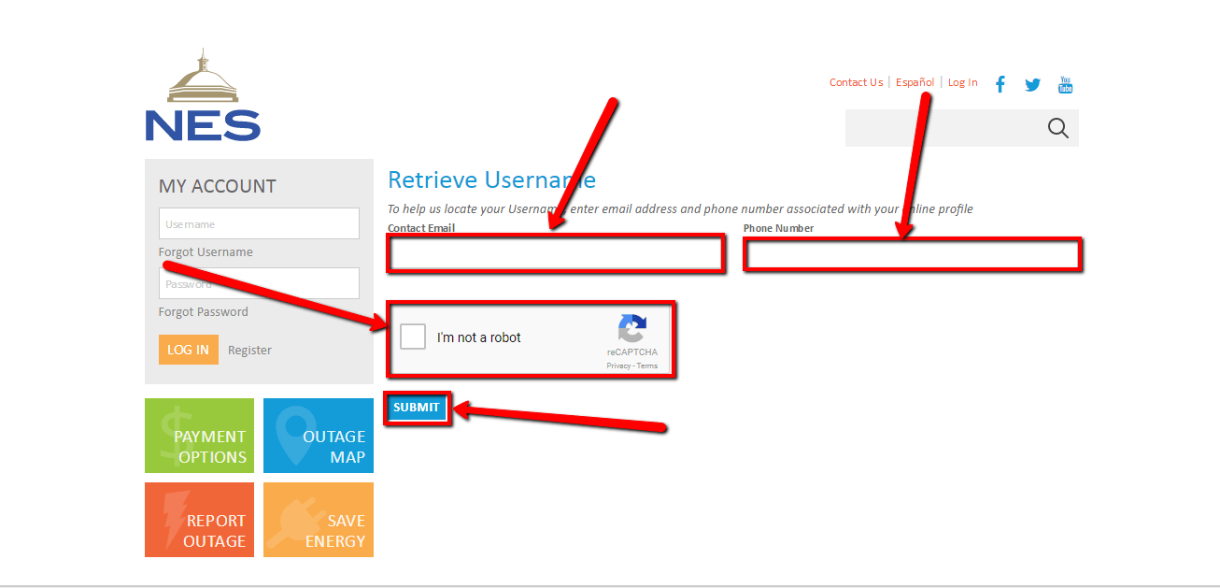Select the Outage Map tile

(x=318, y=435)
